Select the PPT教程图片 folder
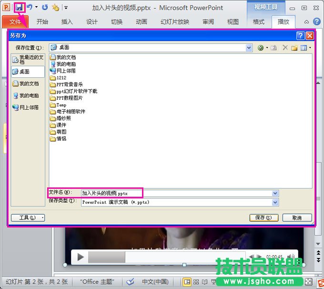The image size is (324, 289). point(66,98)
